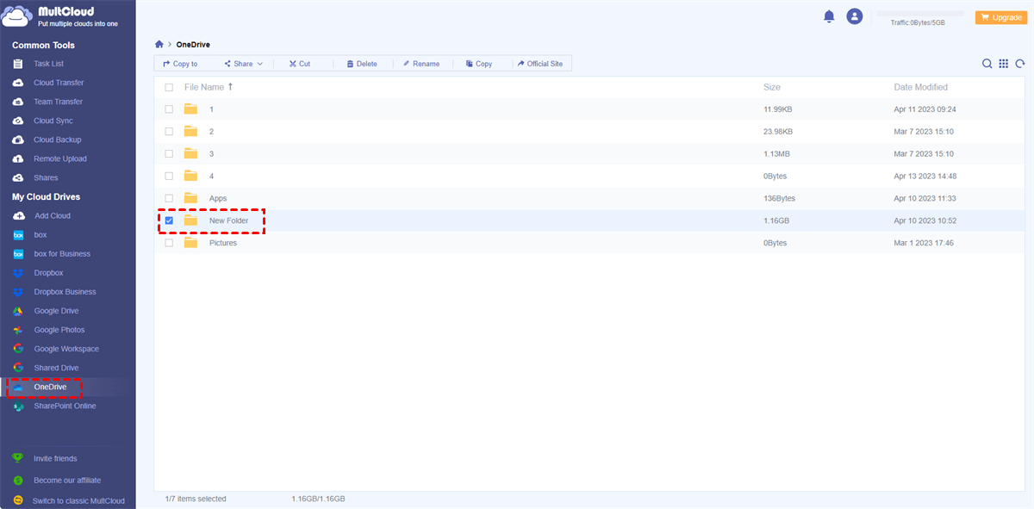Viewport: 1034px width, 509px height.
Task: Open Cloud Transfer in sidebar
Action: (x=59, y=83)
